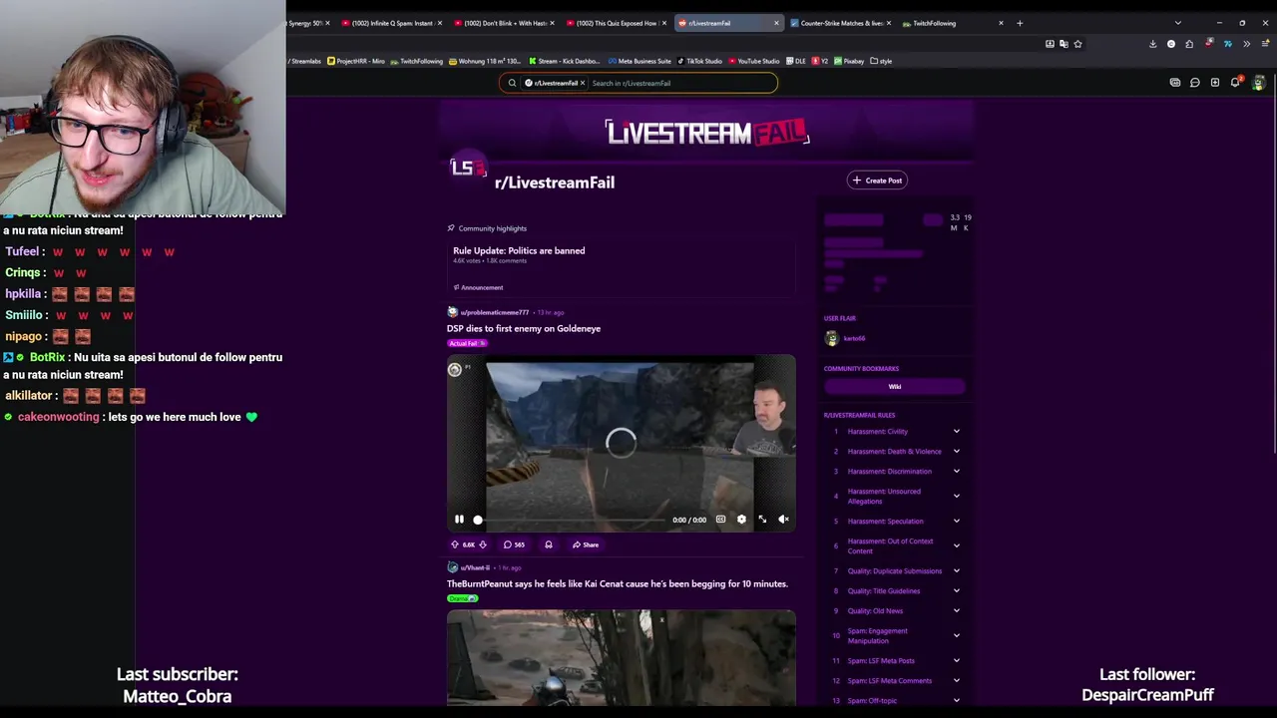Give an award to the DSP post
This screenshot has height=718, width=1277.
click(549, 544)
